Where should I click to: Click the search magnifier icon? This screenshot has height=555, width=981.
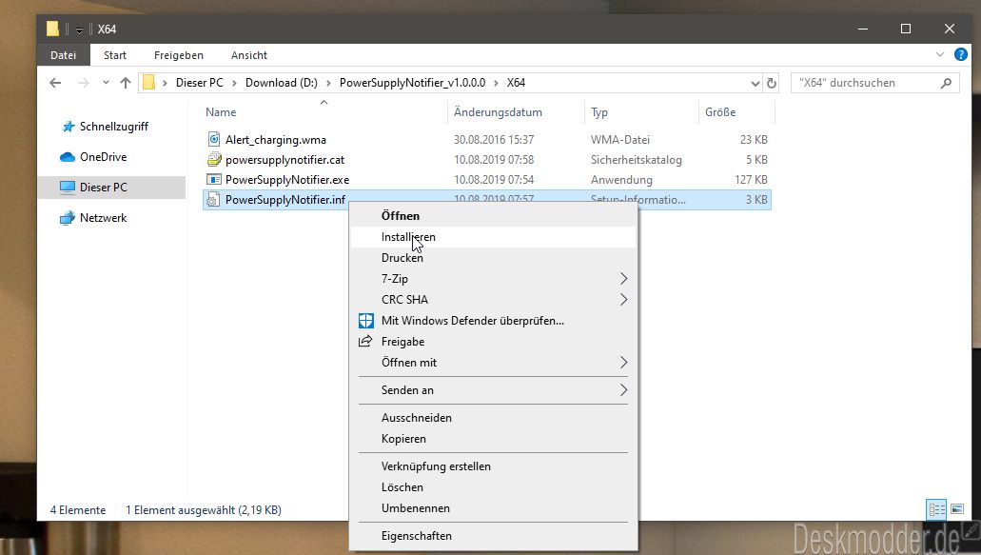pos(946,83)
